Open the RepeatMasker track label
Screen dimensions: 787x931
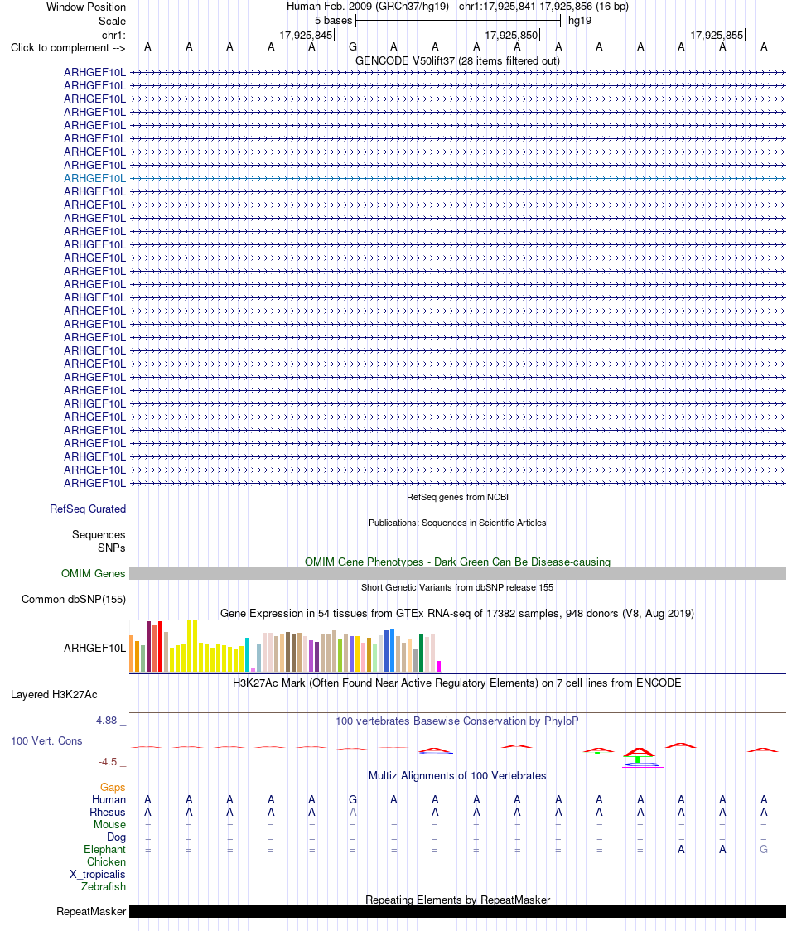91,911
